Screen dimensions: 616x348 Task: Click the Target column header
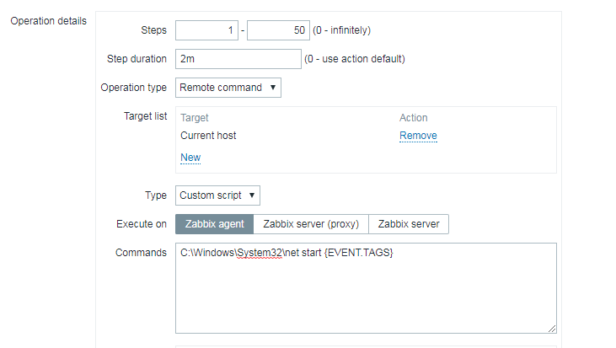(195, 118)
